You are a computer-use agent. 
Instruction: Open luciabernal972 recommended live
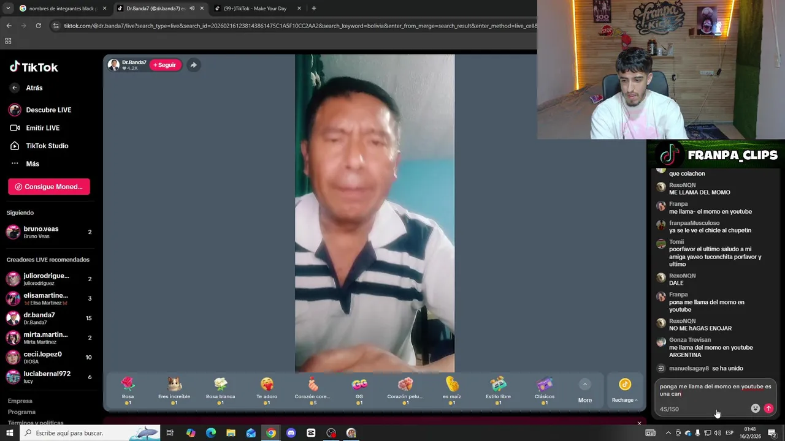coord(49,377)
